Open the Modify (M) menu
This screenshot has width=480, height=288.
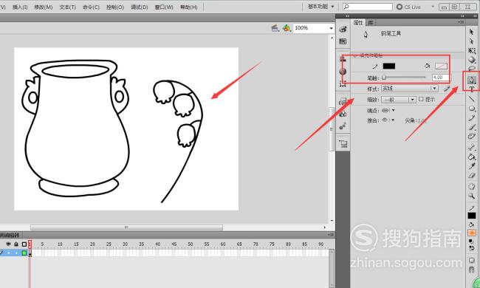[44, 7]
